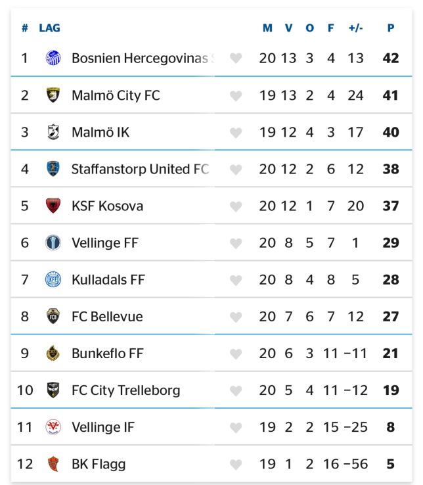This screenshot has width=423, height=485.
Task: Select the BK Flagg table row
Action: pyautogui.click(x=212, y=464)
